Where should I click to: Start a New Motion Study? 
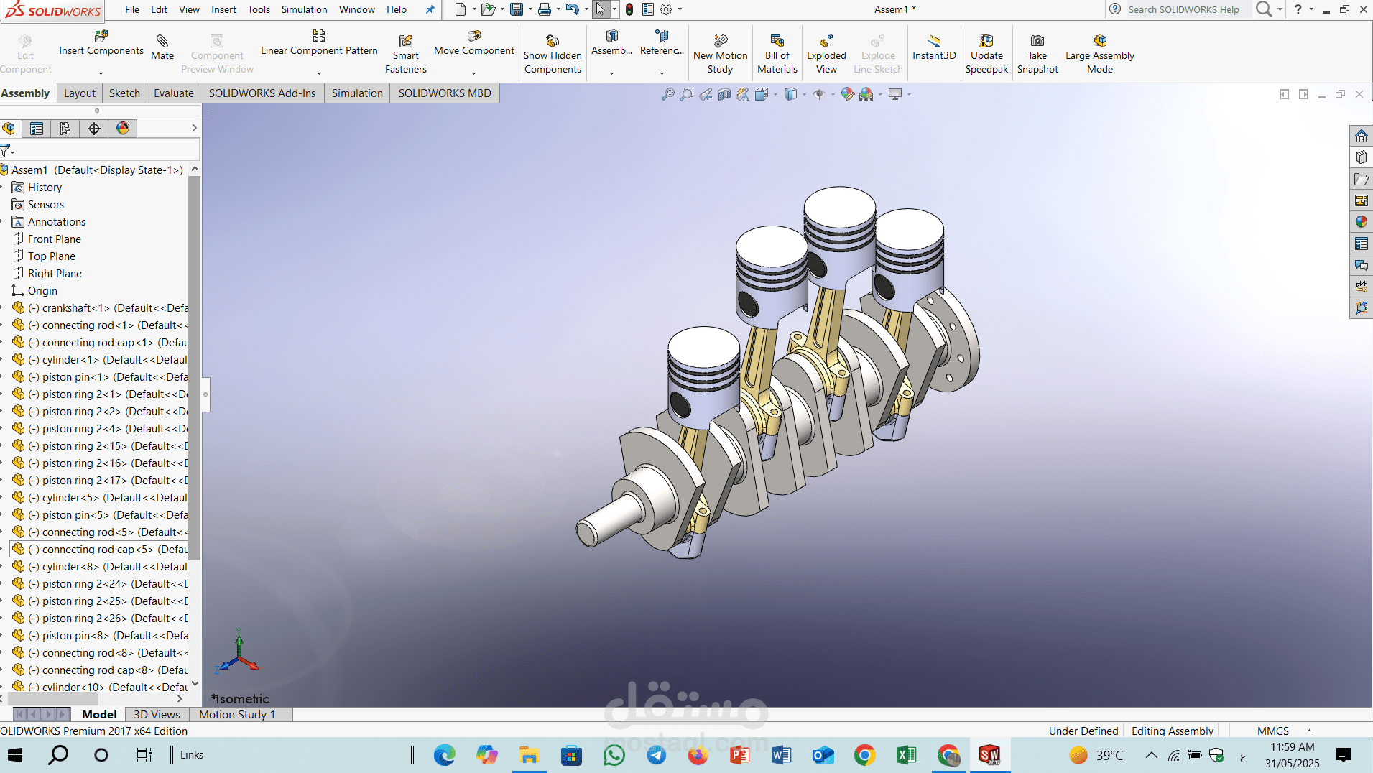click(720, 54)
